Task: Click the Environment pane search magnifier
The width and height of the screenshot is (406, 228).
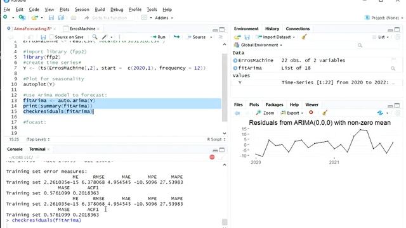Action: 360,45
